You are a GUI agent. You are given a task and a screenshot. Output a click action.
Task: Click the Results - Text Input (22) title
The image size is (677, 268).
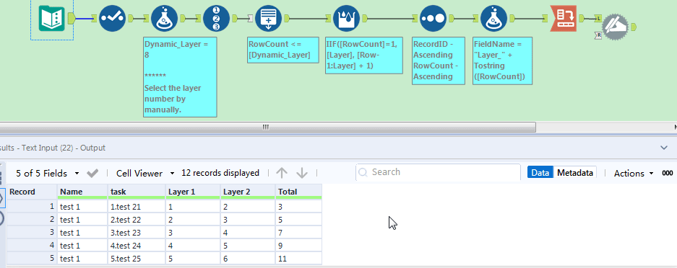pos(53,148)
